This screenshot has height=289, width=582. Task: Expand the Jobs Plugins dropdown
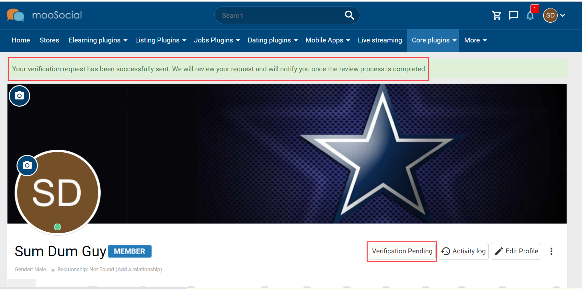coord(217,40)
